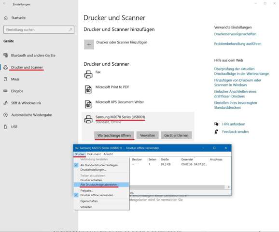The image size is (279, 232).
Task: Click Seiten column header
Action: [x=153, y=159]
